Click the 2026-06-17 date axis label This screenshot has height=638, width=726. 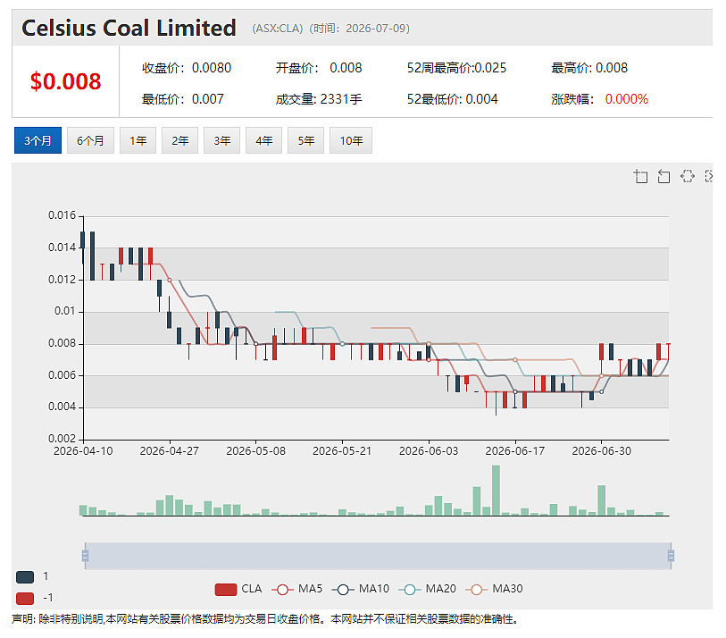[x=515, y=451]
